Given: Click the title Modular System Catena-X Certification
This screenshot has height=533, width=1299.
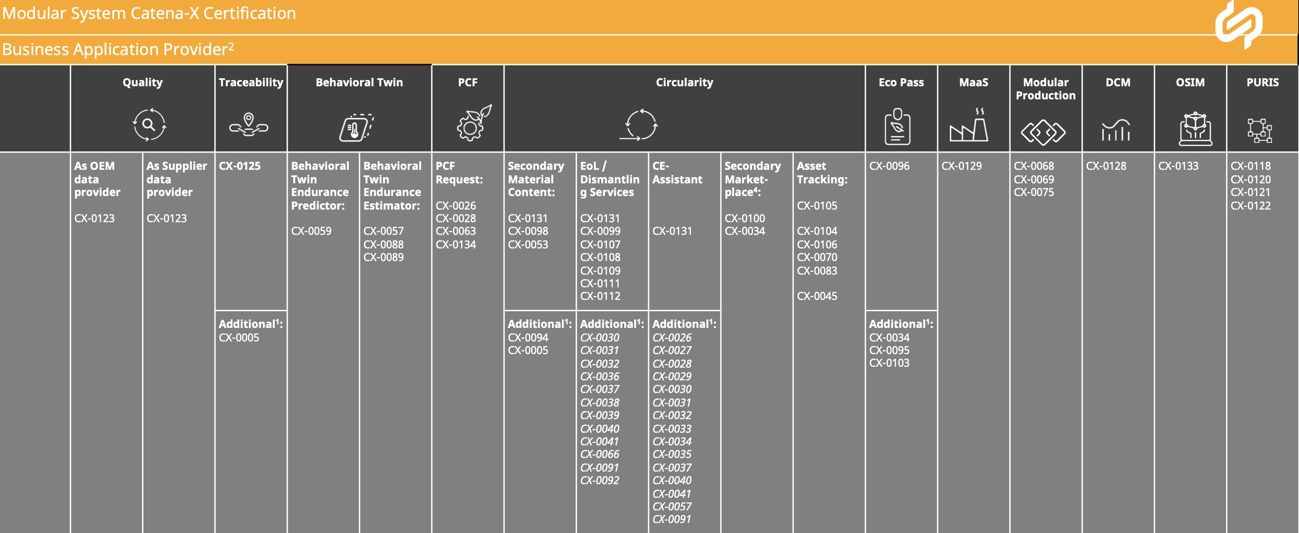Looking at the screenshot, I should 149,13.
